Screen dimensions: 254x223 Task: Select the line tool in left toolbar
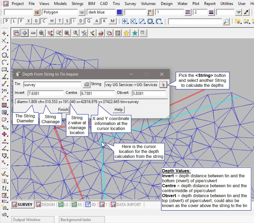(x=4, y=48)
